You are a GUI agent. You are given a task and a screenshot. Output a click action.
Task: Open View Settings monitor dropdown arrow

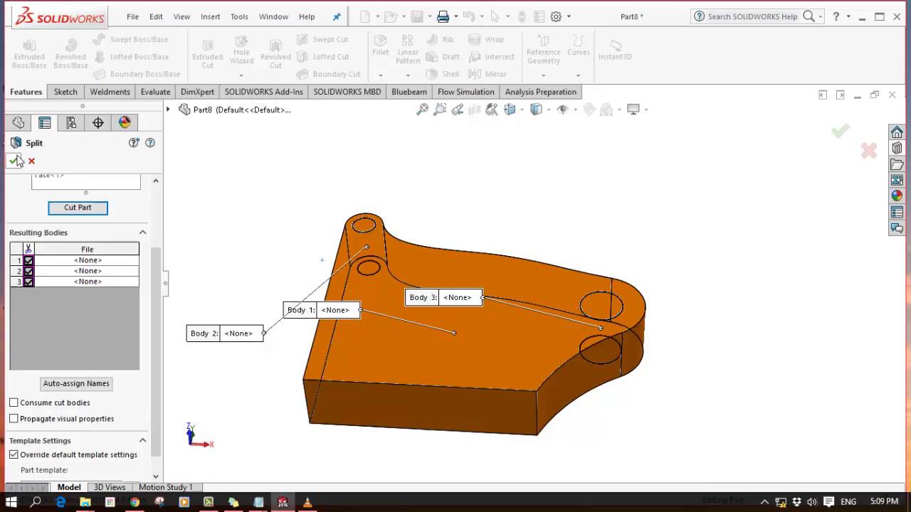click(x=646, y=110)
